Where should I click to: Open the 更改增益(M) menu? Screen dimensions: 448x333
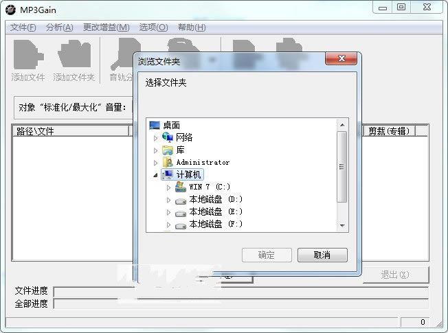[106, 27]
